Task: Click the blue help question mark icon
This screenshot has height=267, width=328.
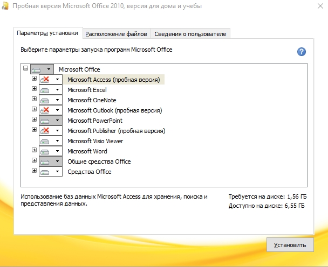Action: point(302,52)
